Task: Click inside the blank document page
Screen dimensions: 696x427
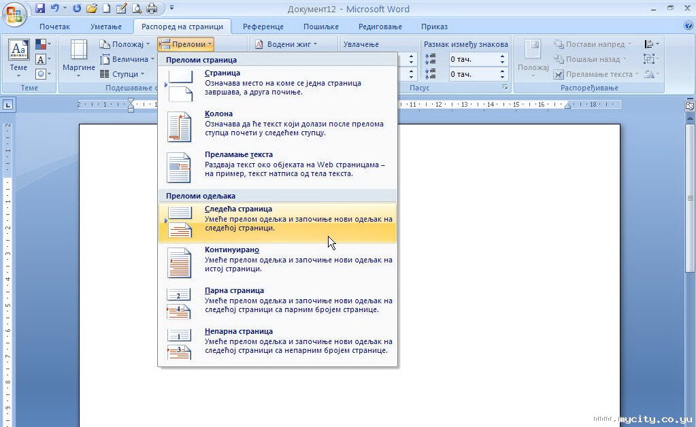Action: 508,275
